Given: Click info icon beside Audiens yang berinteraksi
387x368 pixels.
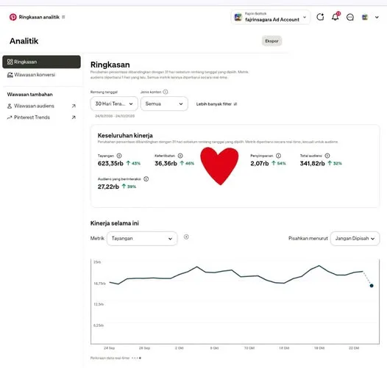Looking at the screenshot, I should [x=146, y=179].
